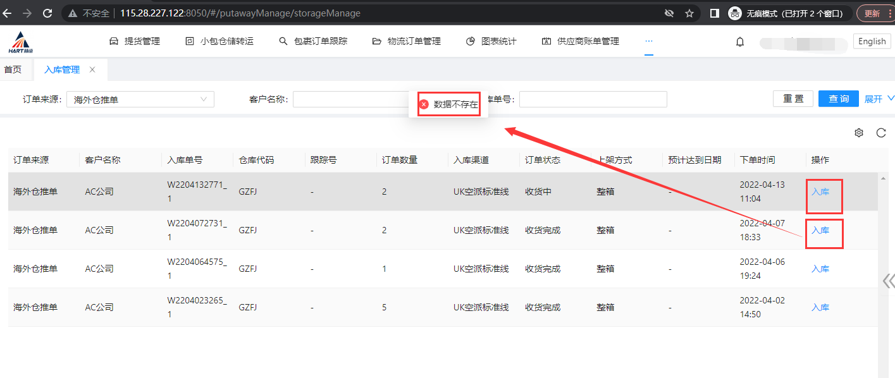This screenshot has height=378, width=895.
Task: Open the more menu ellipsis
Action: point(649,40)
